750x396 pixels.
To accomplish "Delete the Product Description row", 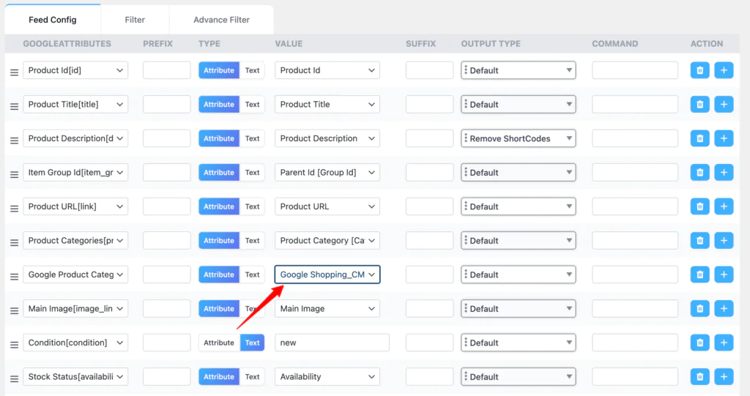I will pyautogui.click(x=699, y=138).
